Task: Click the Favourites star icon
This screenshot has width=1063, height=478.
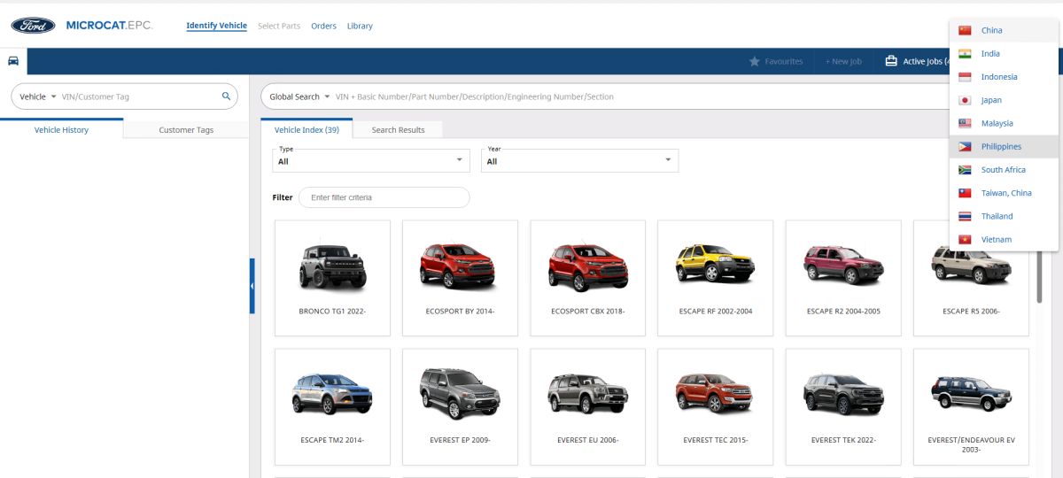Action: pos(755,61)
